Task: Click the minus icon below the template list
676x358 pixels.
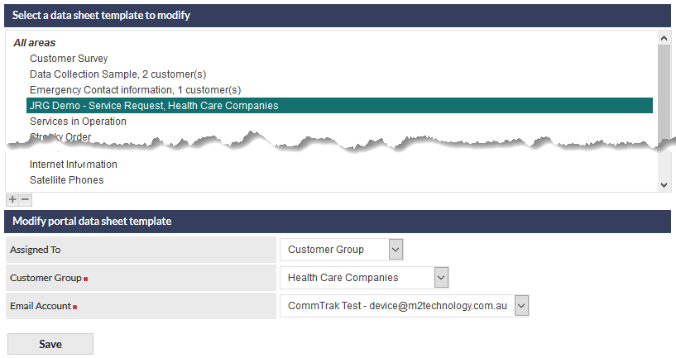Action: pyautogui.click(x=25, y=199)
